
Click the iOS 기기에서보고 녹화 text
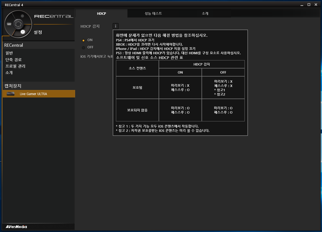coord(97,56)
